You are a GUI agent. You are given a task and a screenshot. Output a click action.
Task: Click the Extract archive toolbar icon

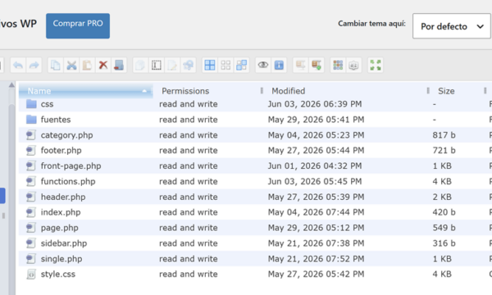point(300,66)
